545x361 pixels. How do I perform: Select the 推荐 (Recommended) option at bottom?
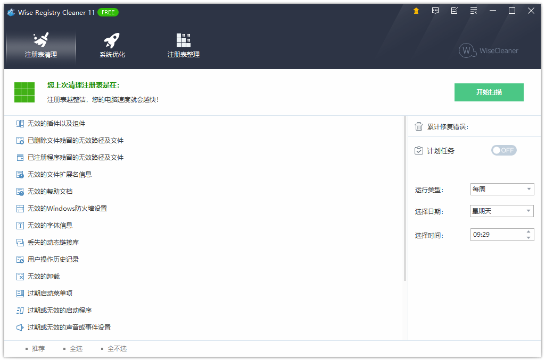point(37,348)
